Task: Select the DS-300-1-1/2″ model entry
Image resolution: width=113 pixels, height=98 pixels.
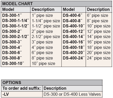Action: tap(15, 26)
